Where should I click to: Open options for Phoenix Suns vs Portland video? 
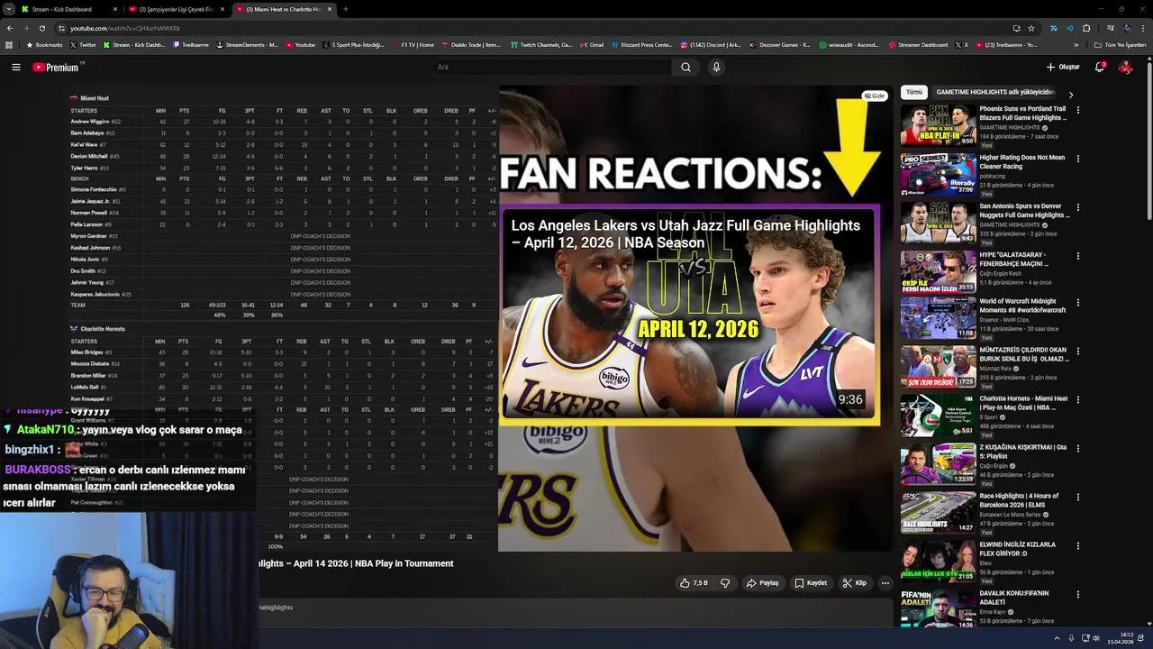(x=1077, y=110)
